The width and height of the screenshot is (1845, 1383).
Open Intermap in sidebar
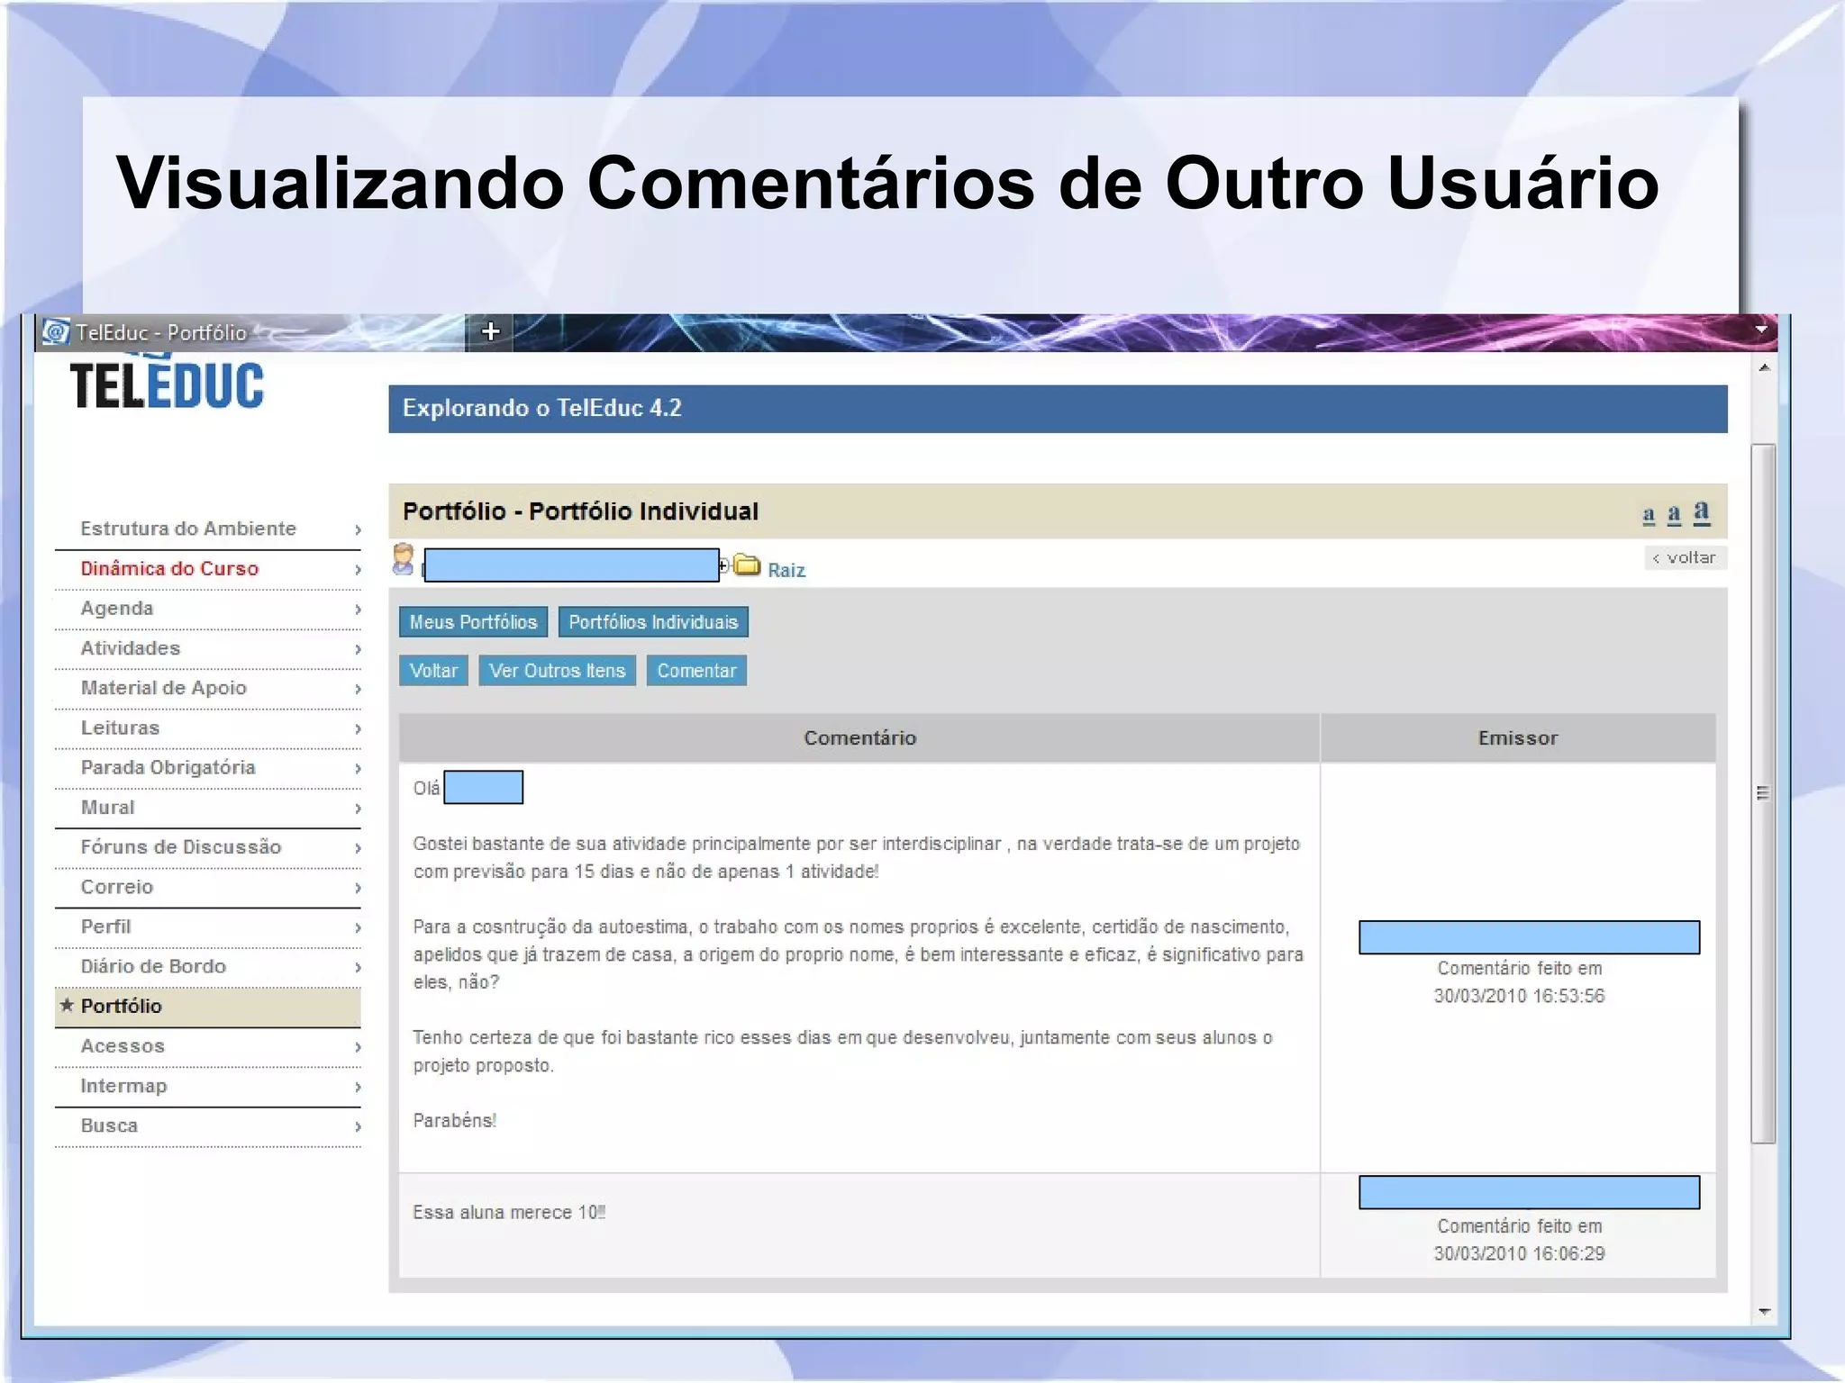click(123, 1085)
